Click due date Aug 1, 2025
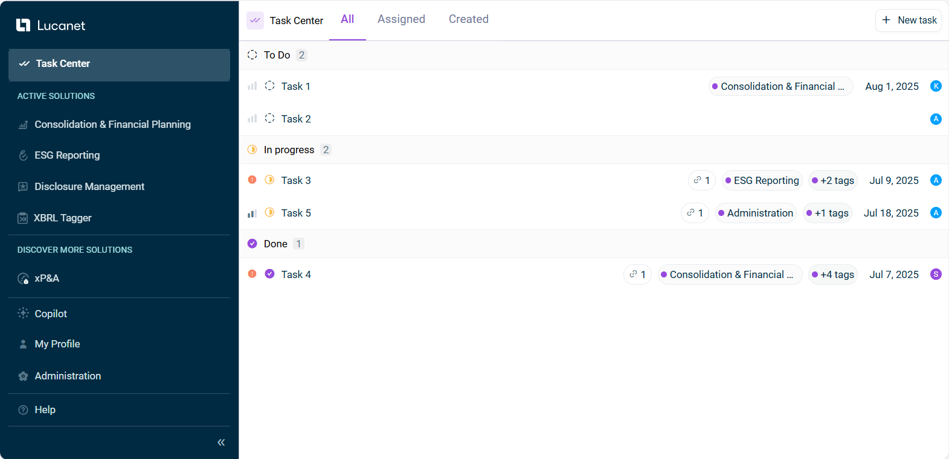This screenshot has height=459, width=949. (x=892, y=86)
